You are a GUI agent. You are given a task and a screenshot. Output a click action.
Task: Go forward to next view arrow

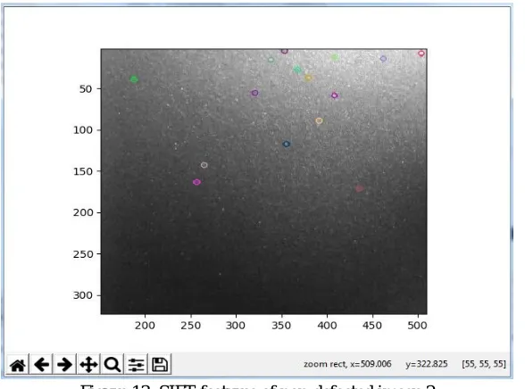pyautogui.click(x=64, y=364)
